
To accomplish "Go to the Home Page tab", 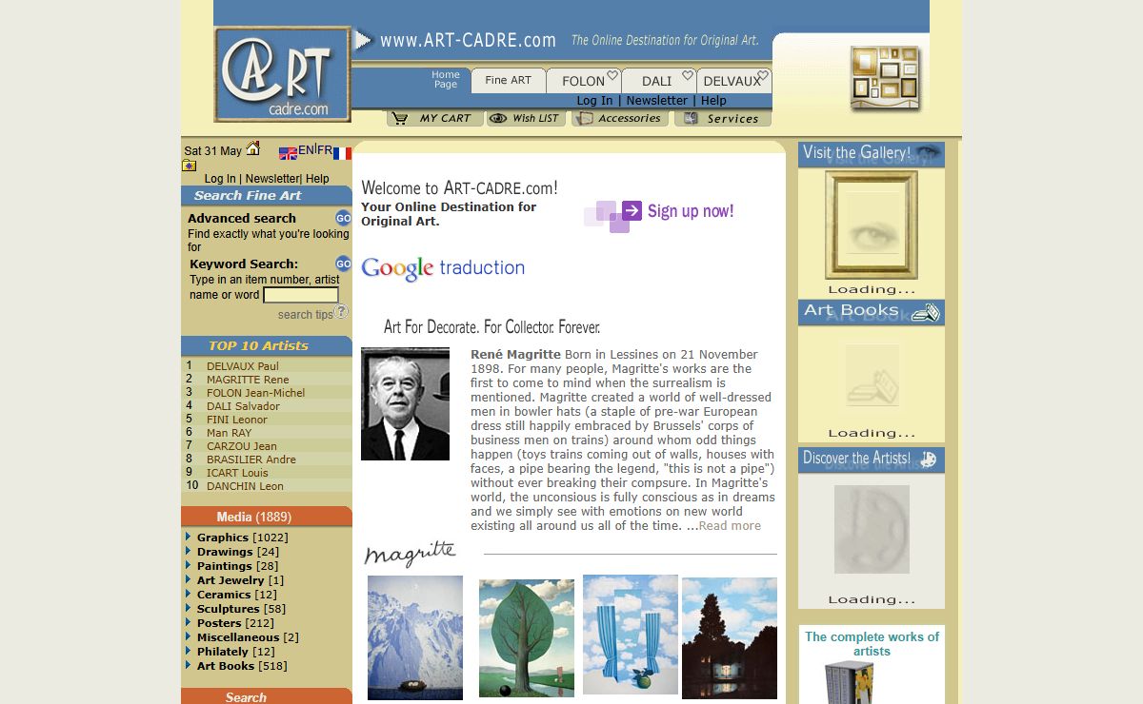I will (446, 80).
